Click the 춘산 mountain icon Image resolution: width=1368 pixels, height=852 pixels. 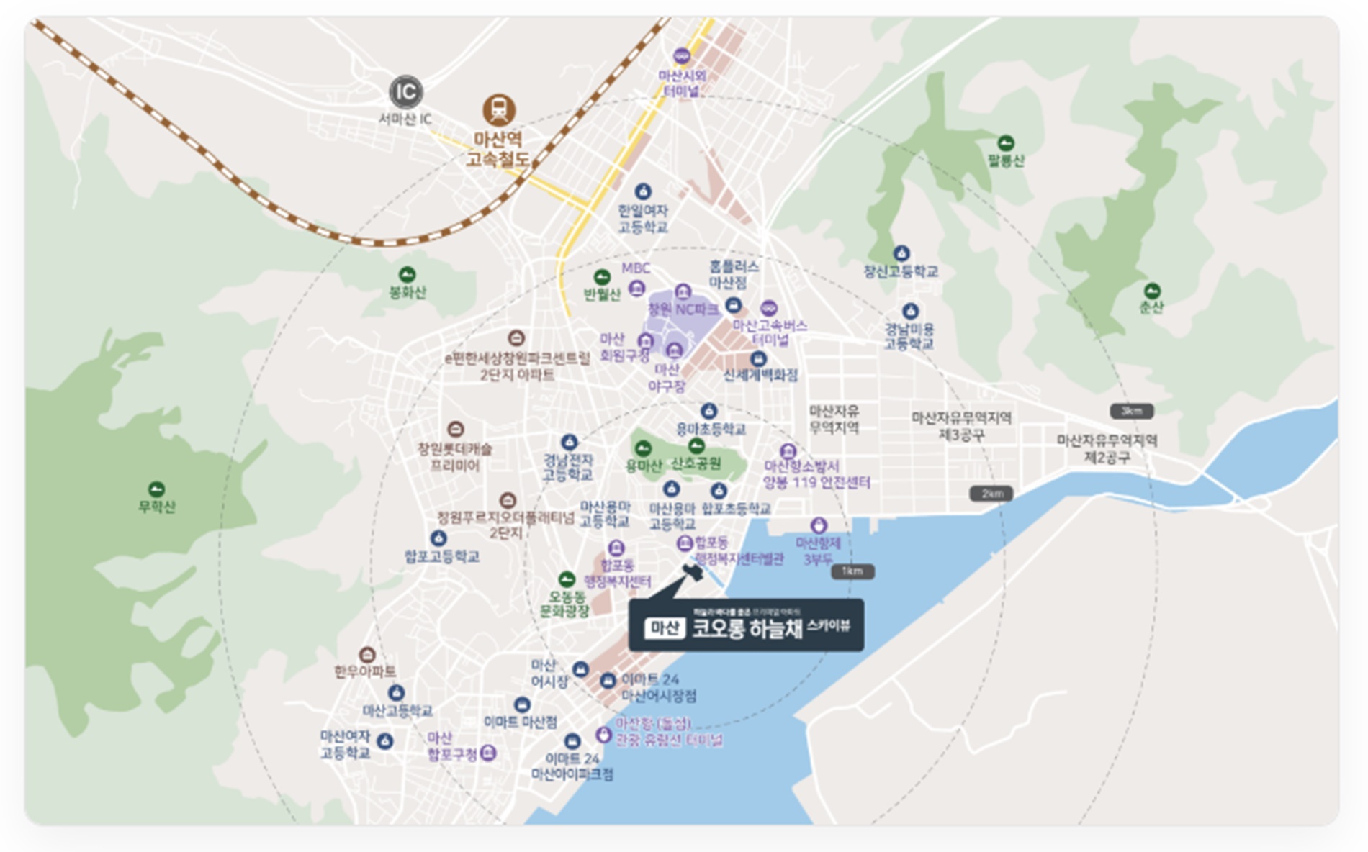[x=1152, y=291]
